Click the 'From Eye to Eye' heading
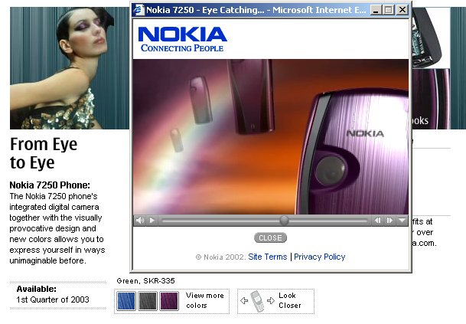Image resolution: width=466 pixels, height=324 pixels. click(x=44, y=153)
